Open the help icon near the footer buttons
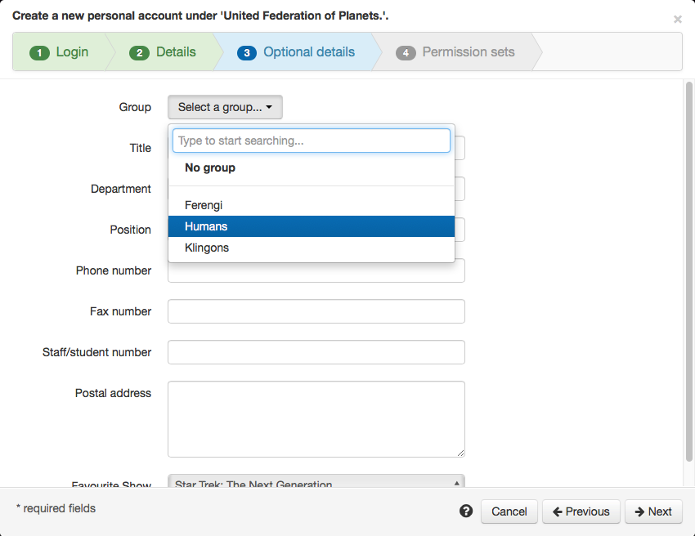The image size is (695, 536). (466, 511)
